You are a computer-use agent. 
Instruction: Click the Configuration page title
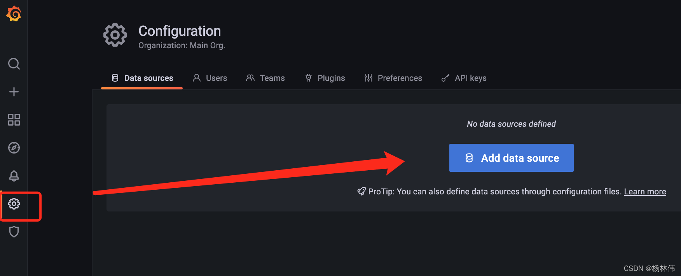(180, 31)
